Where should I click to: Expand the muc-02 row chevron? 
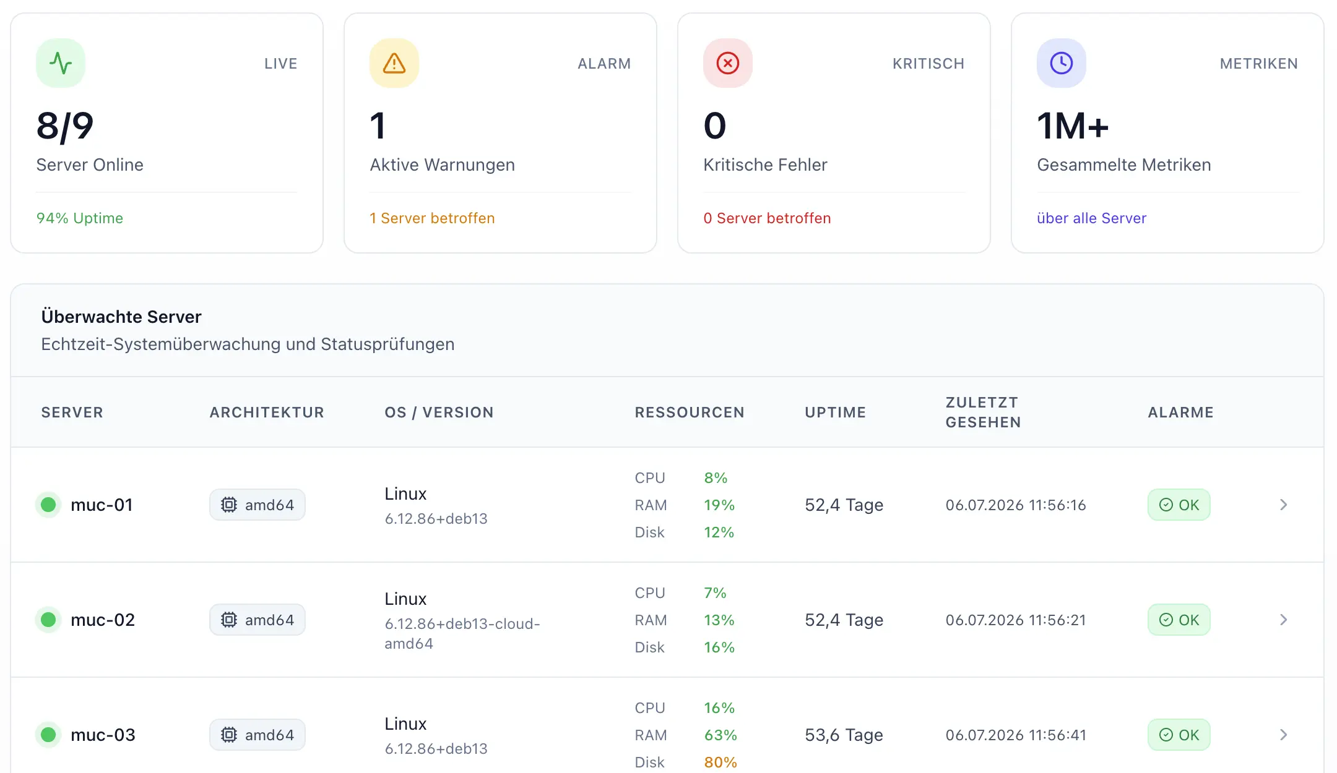(x=1283, y=620)
